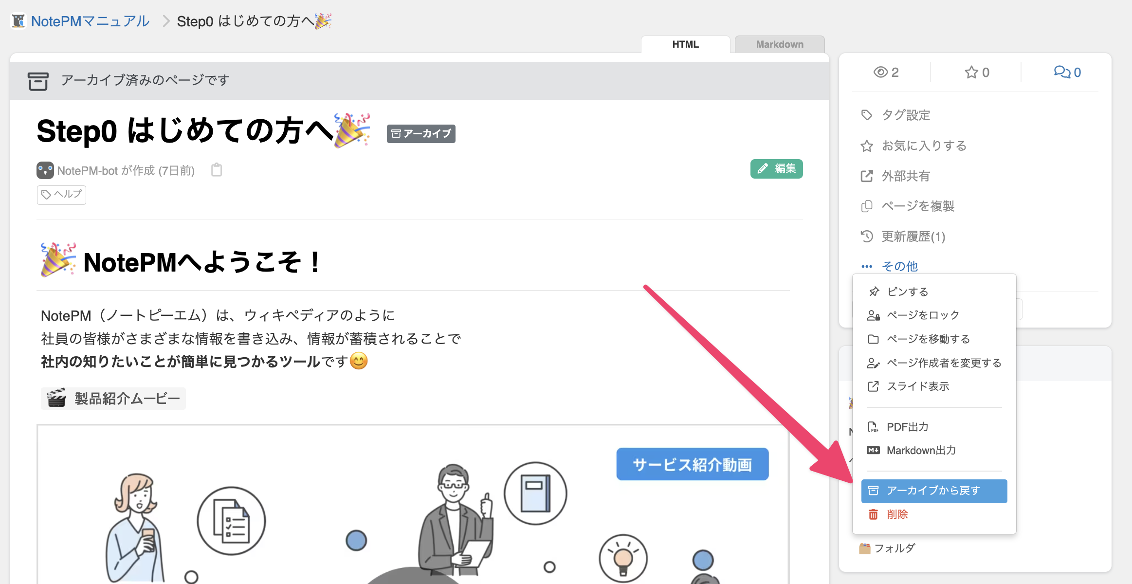Click the ヘルプ tag
The width and height of the screenshot is (1132, 584).
[61, 195]
